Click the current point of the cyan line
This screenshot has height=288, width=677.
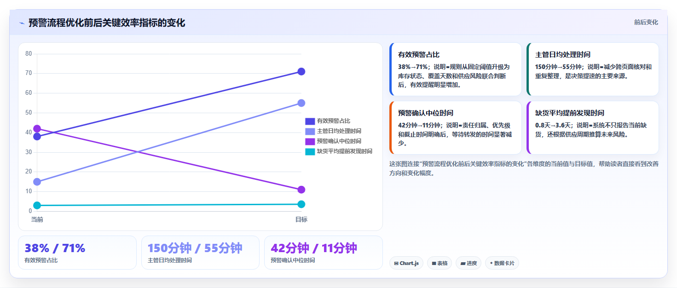37,205
